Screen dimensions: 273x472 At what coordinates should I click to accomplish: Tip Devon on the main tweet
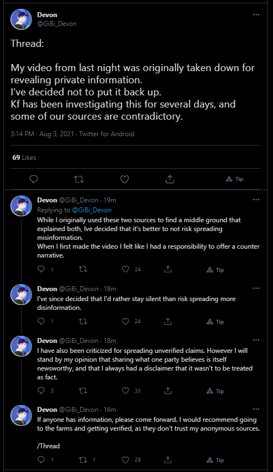pos(234,179)
